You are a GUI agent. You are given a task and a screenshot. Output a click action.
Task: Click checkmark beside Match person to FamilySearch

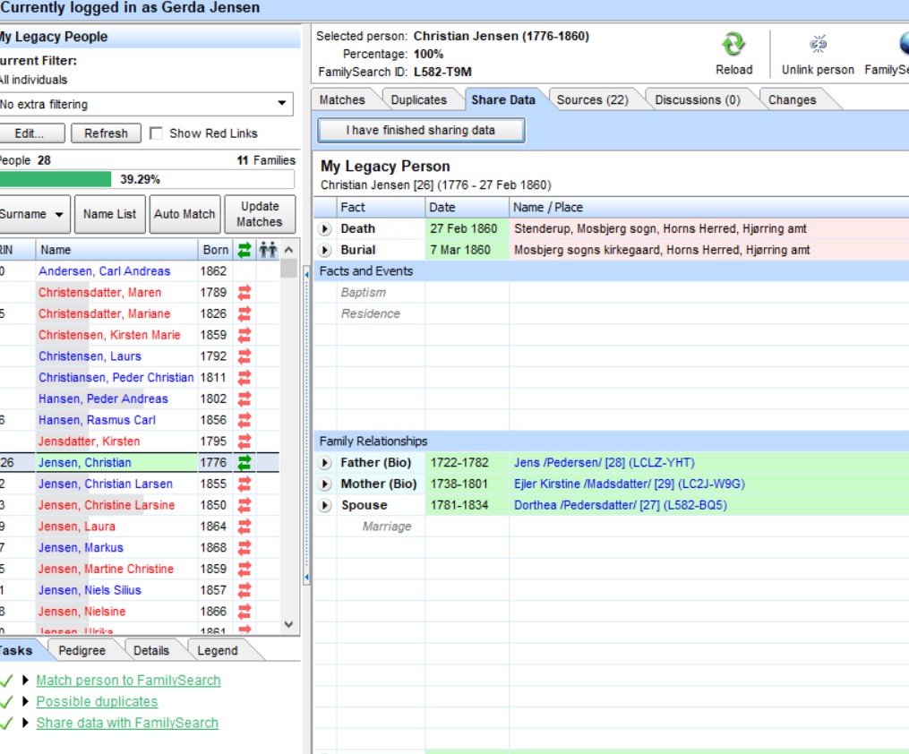pyautogui.click(x=6, y=680)
